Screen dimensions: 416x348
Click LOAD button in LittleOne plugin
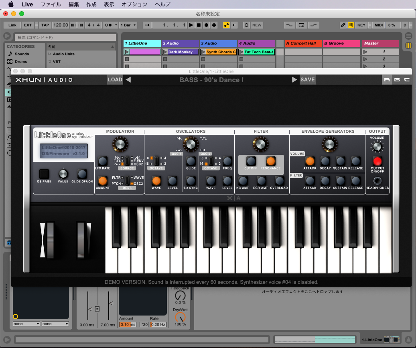115,79
